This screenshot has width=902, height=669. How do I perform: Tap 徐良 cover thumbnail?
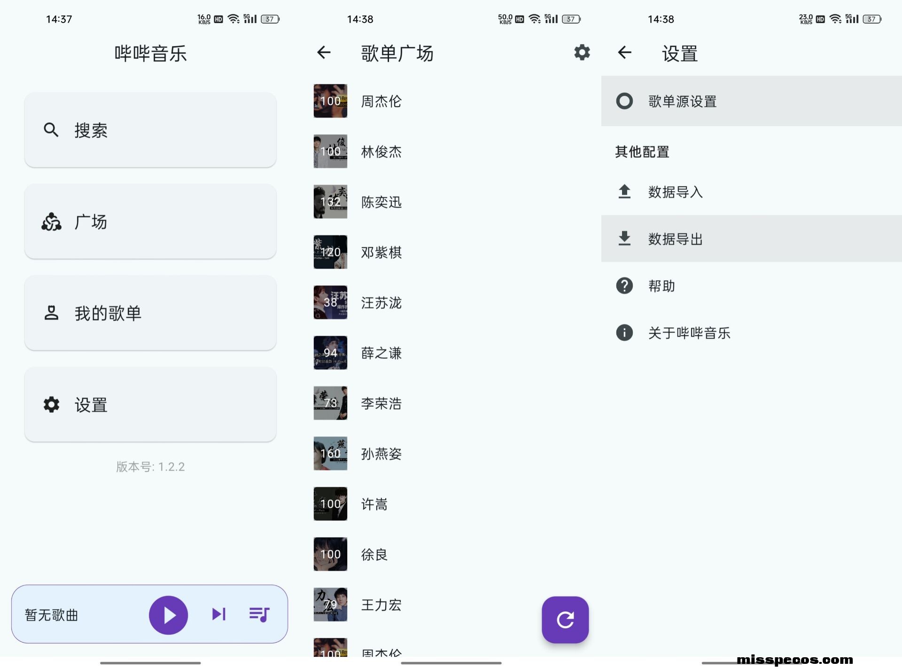(x=330, y=554)
